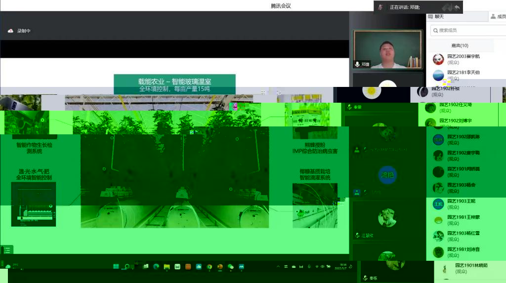Open Task View from the taskbar
The image size is (506, 283).
point(146,267)
